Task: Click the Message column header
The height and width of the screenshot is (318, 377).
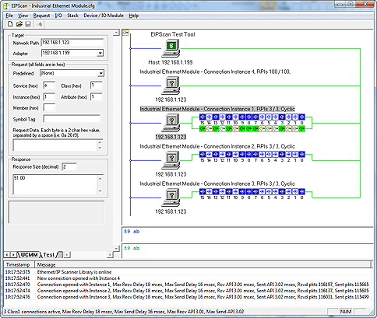Action: tap(203, 264)
